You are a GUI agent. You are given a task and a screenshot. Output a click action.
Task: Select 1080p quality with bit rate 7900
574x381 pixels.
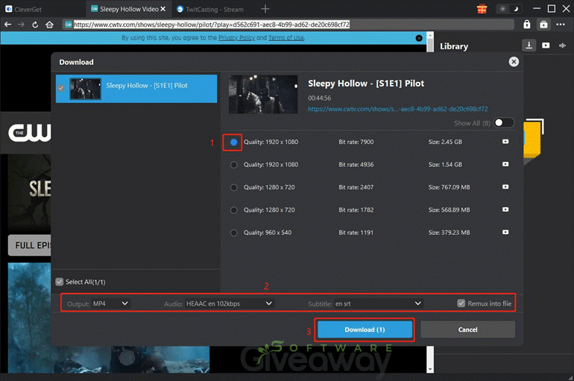pos(233,142)
